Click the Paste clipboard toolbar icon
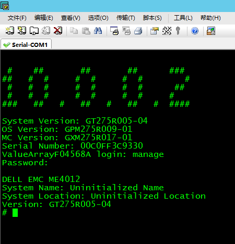Viewport: 235px width, 244px height. tap(86, 31)
